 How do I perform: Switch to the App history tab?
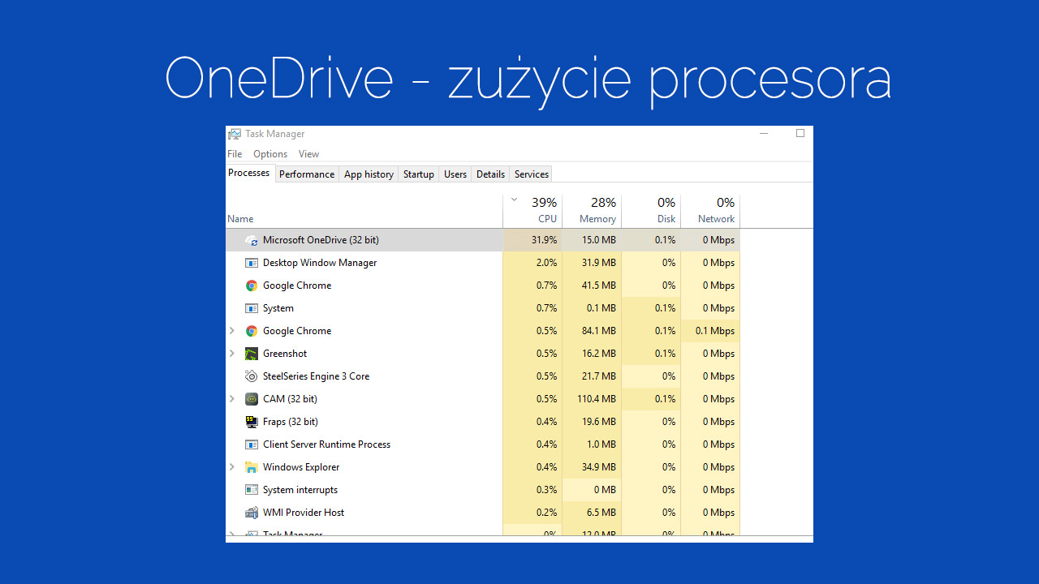click(x=369, y=174)
